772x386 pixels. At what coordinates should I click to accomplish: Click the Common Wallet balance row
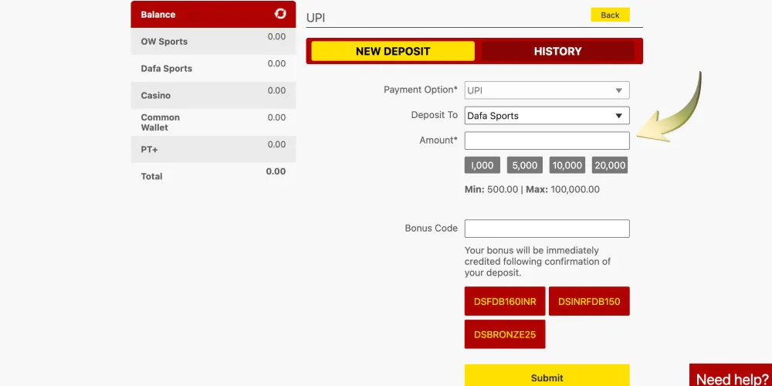pyautogui.click(x=213, y=122)
